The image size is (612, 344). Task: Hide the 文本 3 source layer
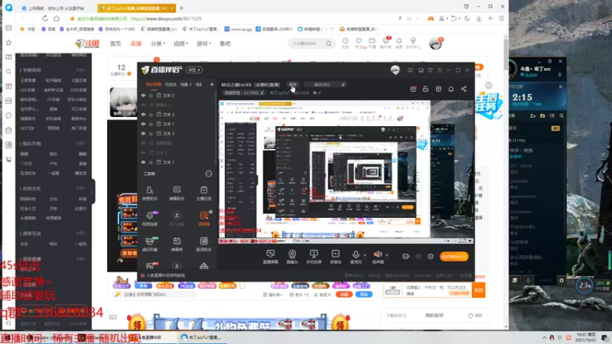(143, 133)
